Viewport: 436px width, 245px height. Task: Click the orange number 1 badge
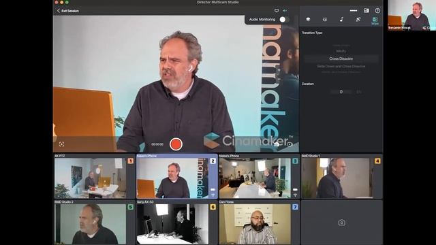130,161
